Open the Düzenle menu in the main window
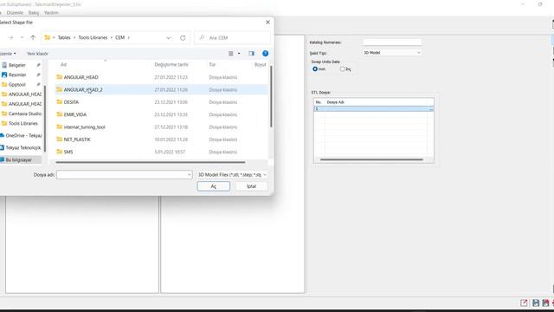Screen dimensions: 554x312 tap(15, 13)
